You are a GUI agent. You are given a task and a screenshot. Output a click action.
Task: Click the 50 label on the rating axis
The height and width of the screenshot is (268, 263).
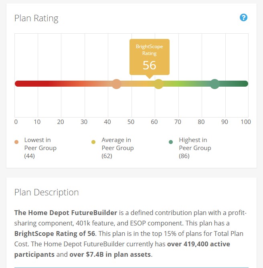point(131,122)
